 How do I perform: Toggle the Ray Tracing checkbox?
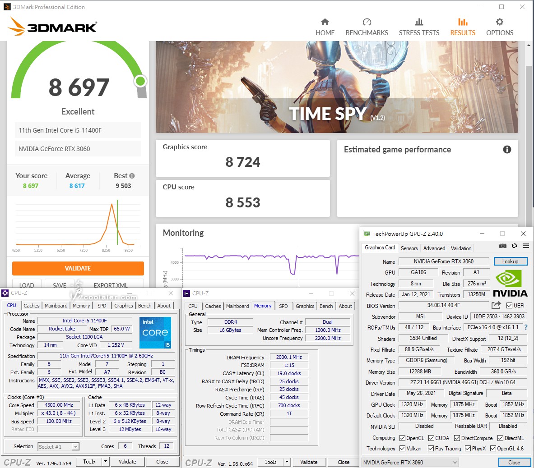[431, 449]
